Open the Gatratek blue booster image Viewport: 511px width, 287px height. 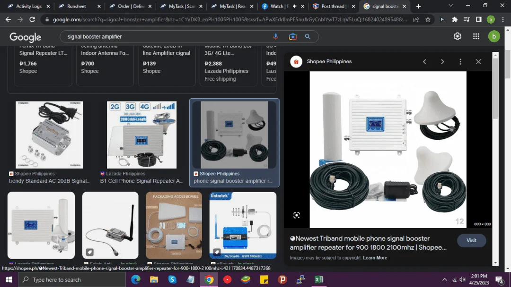(x=243, y=225)
